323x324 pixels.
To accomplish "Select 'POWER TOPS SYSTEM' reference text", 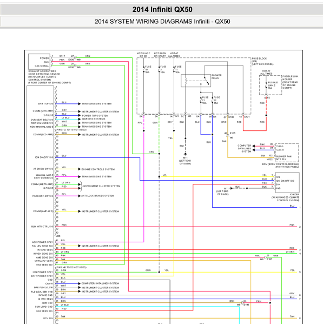I will coord(95,116).
